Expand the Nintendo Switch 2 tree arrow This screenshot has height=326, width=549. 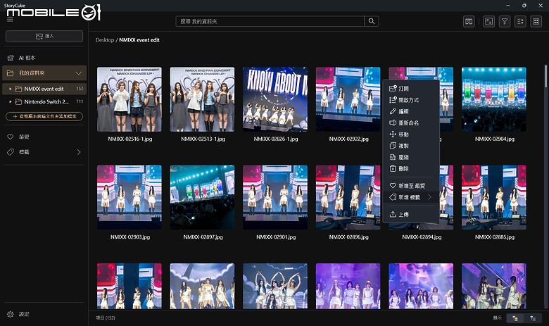[x=10, y=101]
